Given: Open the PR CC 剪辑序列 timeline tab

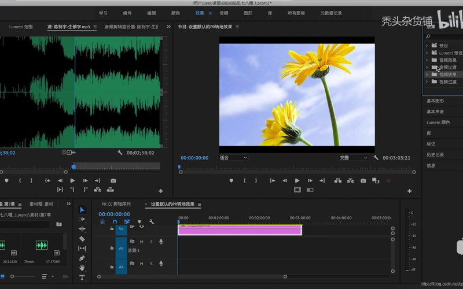Looking at the screenshot, I should [x=116, y=204].
